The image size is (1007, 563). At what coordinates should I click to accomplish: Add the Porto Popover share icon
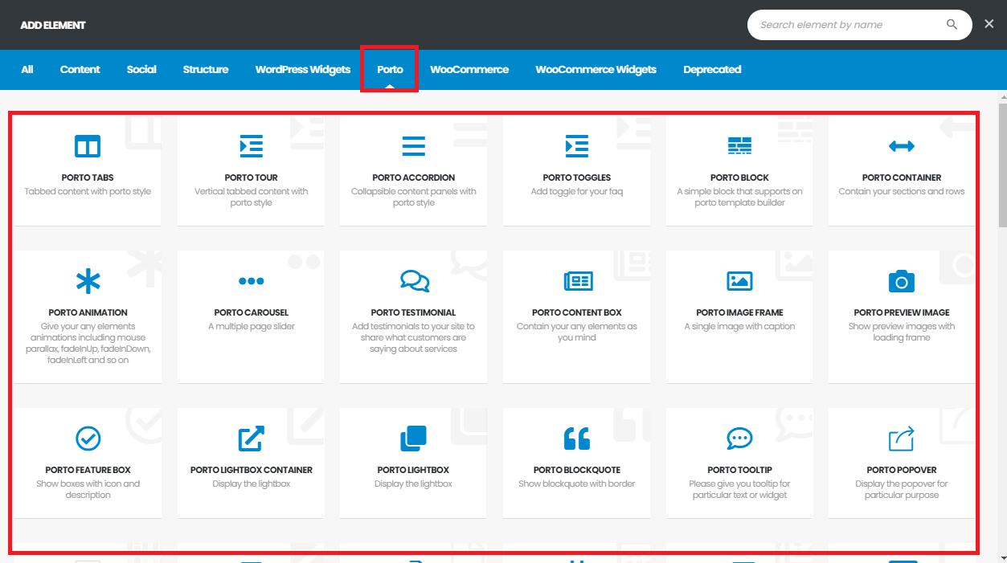click(902, 439)
